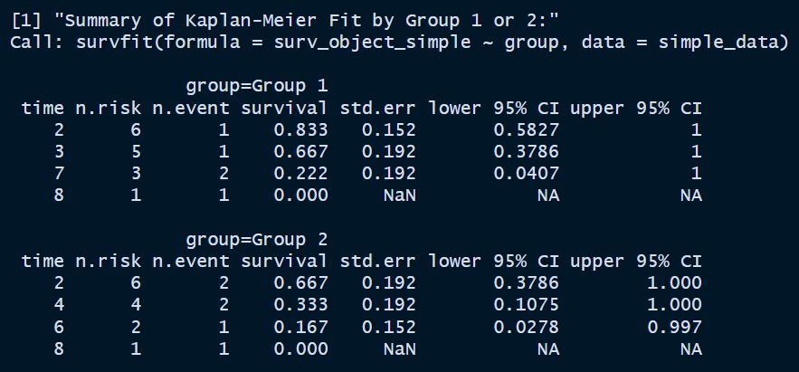Screen dimensions: 799x372
Task: Click the time value 7 in Group 1
Action: point(59,174)
